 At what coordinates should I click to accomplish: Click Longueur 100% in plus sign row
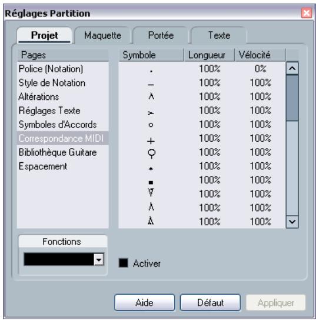tap(209, 138)
